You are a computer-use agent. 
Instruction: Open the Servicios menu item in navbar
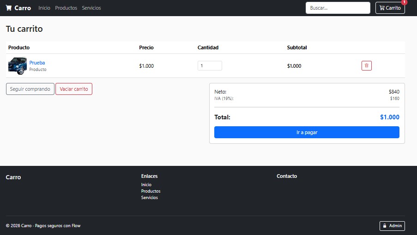click(x=91, y=8)
